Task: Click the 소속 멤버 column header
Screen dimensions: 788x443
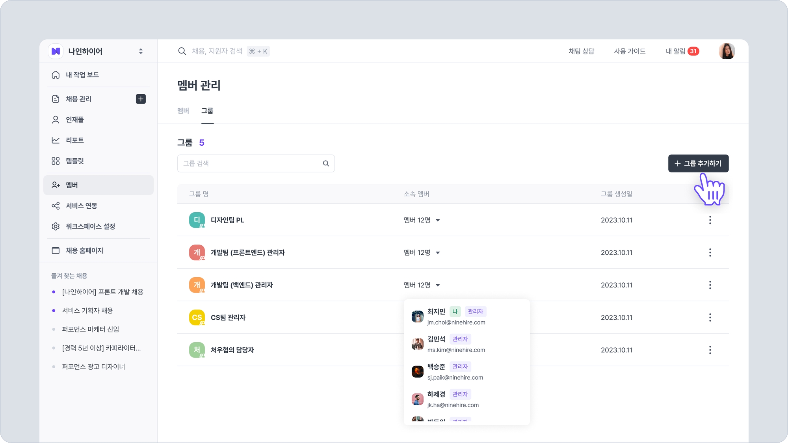Action: (416, 194)
